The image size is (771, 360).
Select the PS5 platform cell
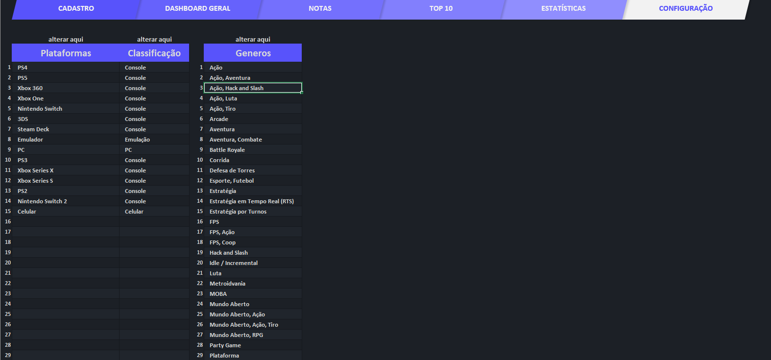click(66, 78)
